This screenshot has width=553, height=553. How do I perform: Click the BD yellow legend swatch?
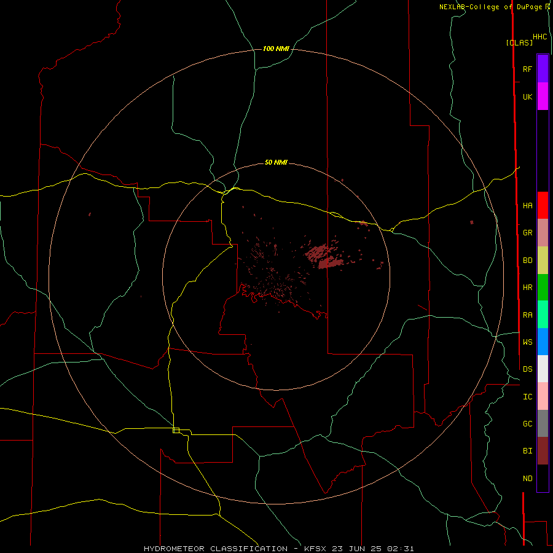[x=543, y=261]
